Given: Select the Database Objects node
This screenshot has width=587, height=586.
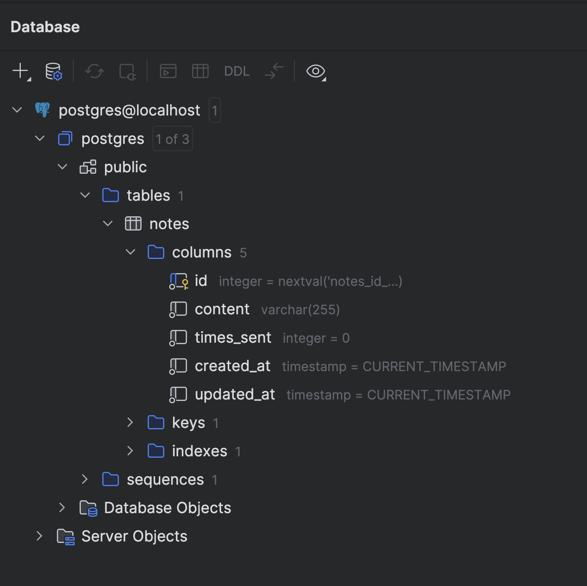Looking at the screenshot, I should point(167,507).
